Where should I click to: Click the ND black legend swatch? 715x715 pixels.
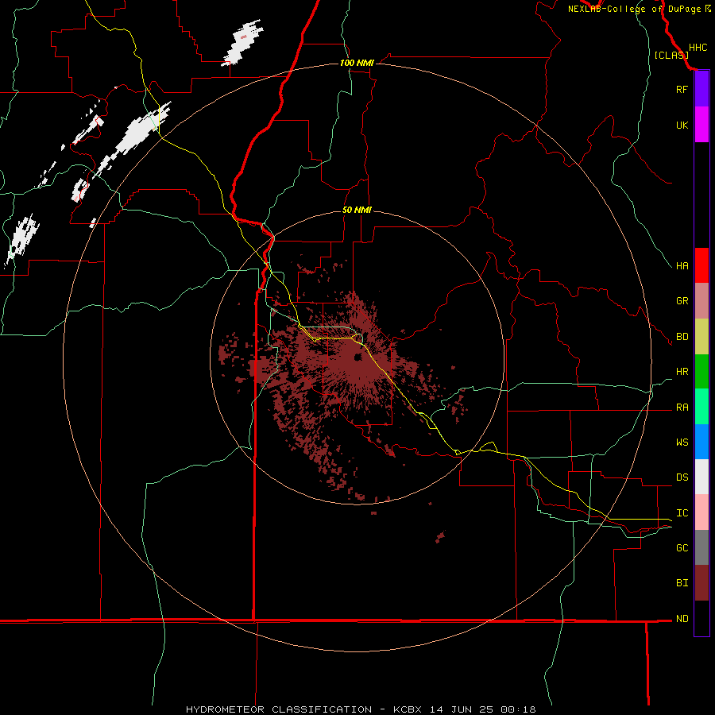pos(701,618)
